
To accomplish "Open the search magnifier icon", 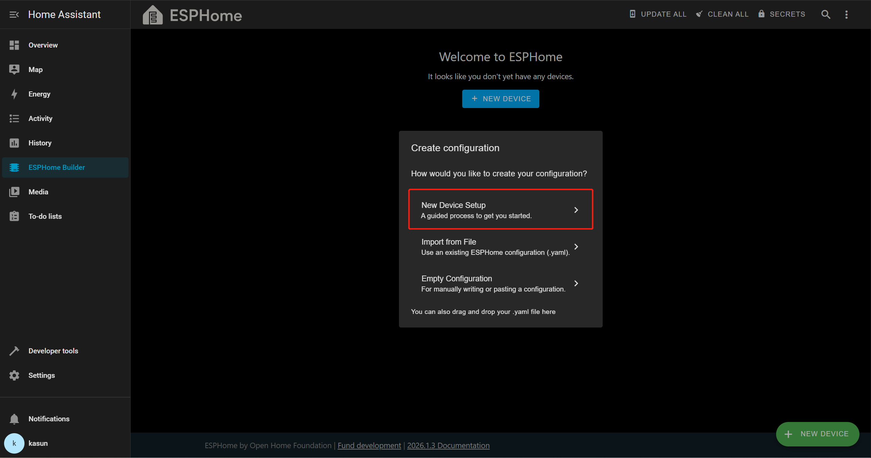I will coord(826,14).
